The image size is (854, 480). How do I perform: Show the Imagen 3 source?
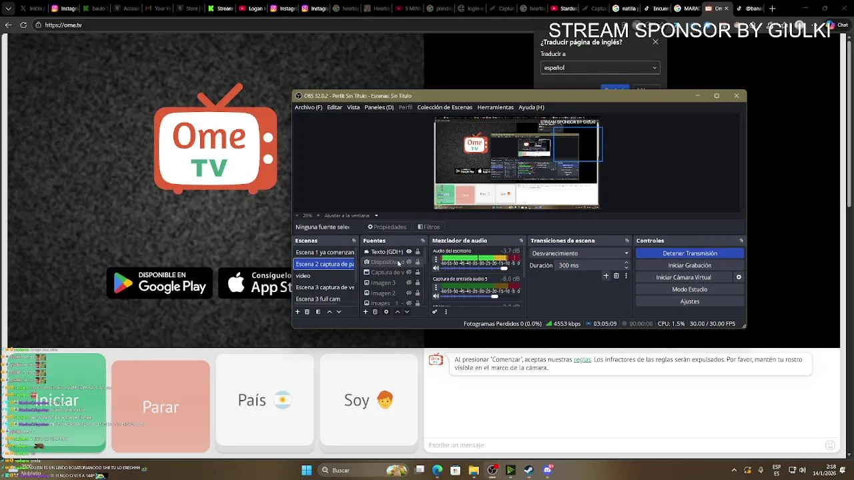click(409, 283)
